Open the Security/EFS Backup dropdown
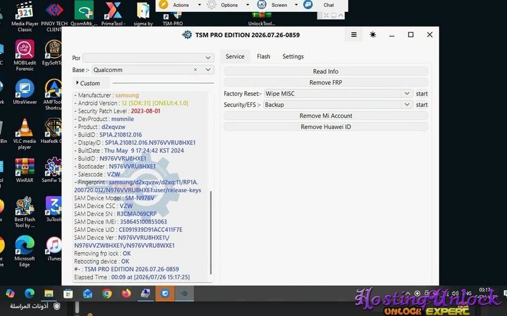Screen dimensions: 507x316 tap(338, 104)
